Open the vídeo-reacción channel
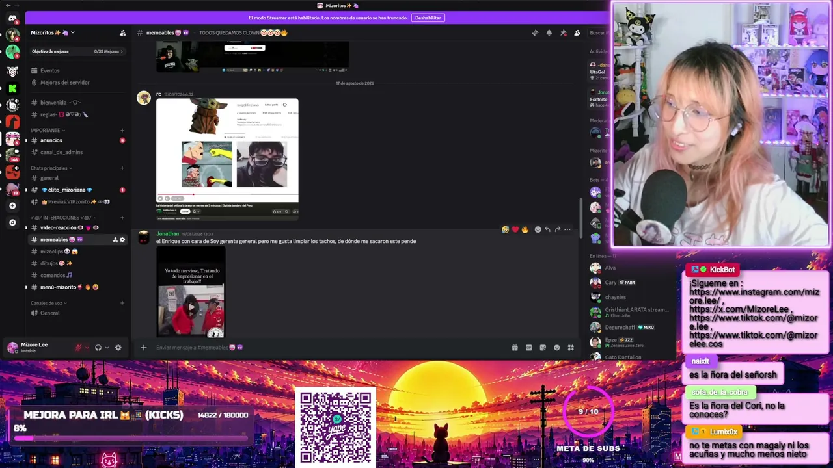The width and height of the screenshot is (833, 468). click(77, 227)
